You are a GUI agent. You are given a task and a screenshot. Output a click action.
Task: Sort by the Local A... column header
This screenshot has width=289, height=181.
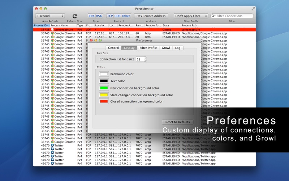[x=102, y=25]
